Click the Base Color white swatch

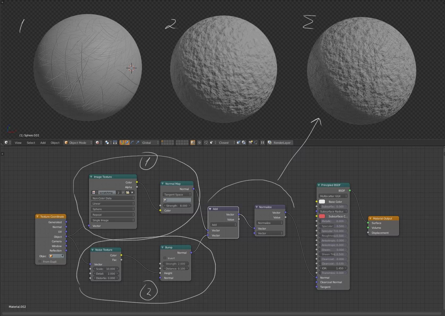point(322,202)
